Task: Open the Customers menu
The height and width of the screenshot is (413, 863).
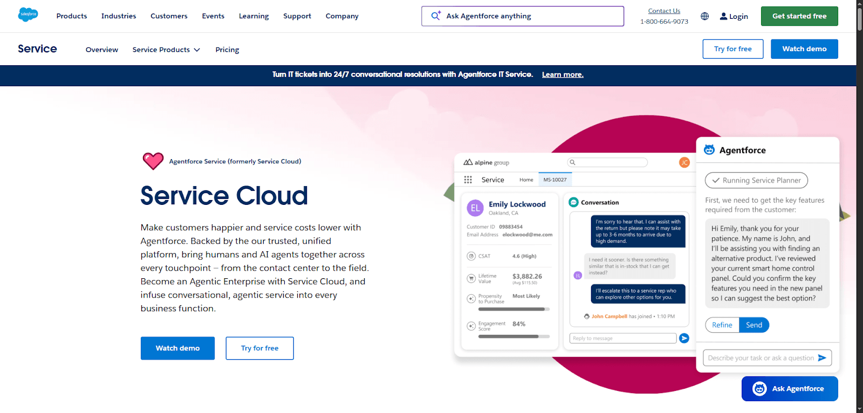Action: [x=169, y=16]
